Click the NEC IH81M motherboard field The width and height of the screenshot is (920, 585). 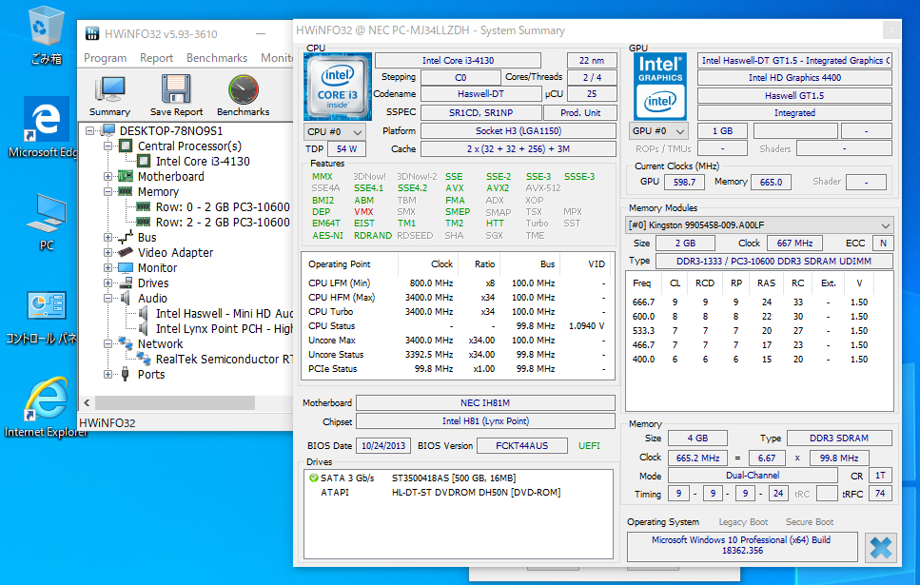[x=485, y=403]
